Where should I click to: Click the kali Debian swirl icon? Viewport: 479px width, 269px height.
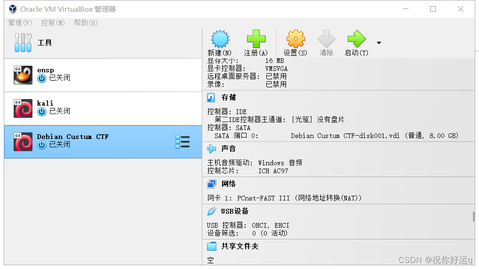coord(23,108)
